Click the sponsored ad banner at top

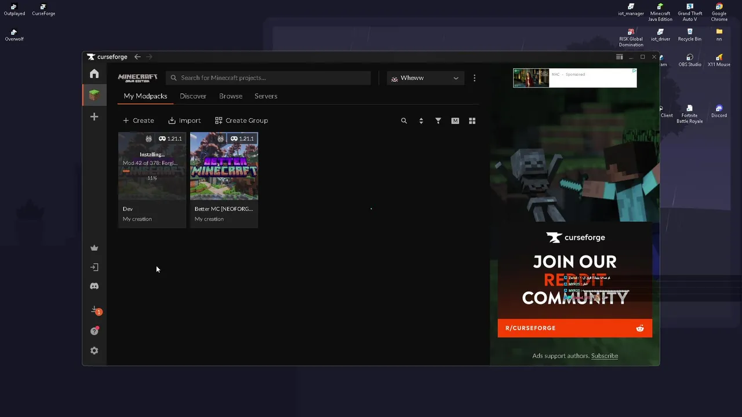[574, 78]
